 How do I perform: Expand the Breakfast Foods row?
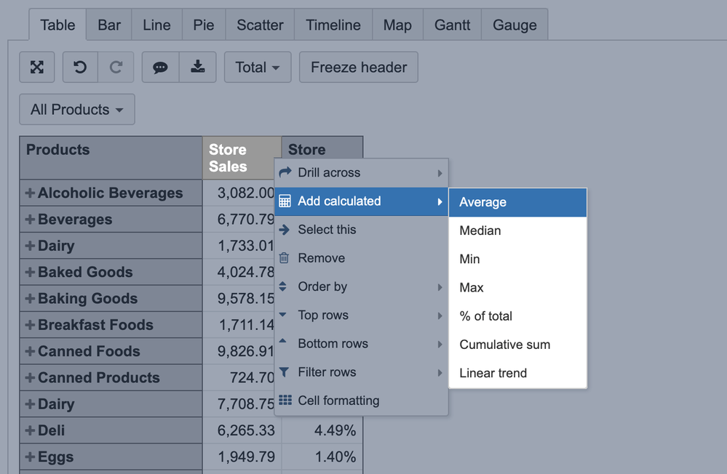[x=30, y=325]
